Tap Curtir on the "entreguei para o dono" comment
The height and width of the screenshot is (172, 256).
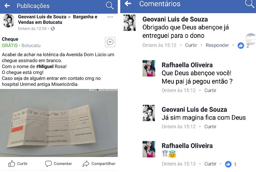pos(191,45)
